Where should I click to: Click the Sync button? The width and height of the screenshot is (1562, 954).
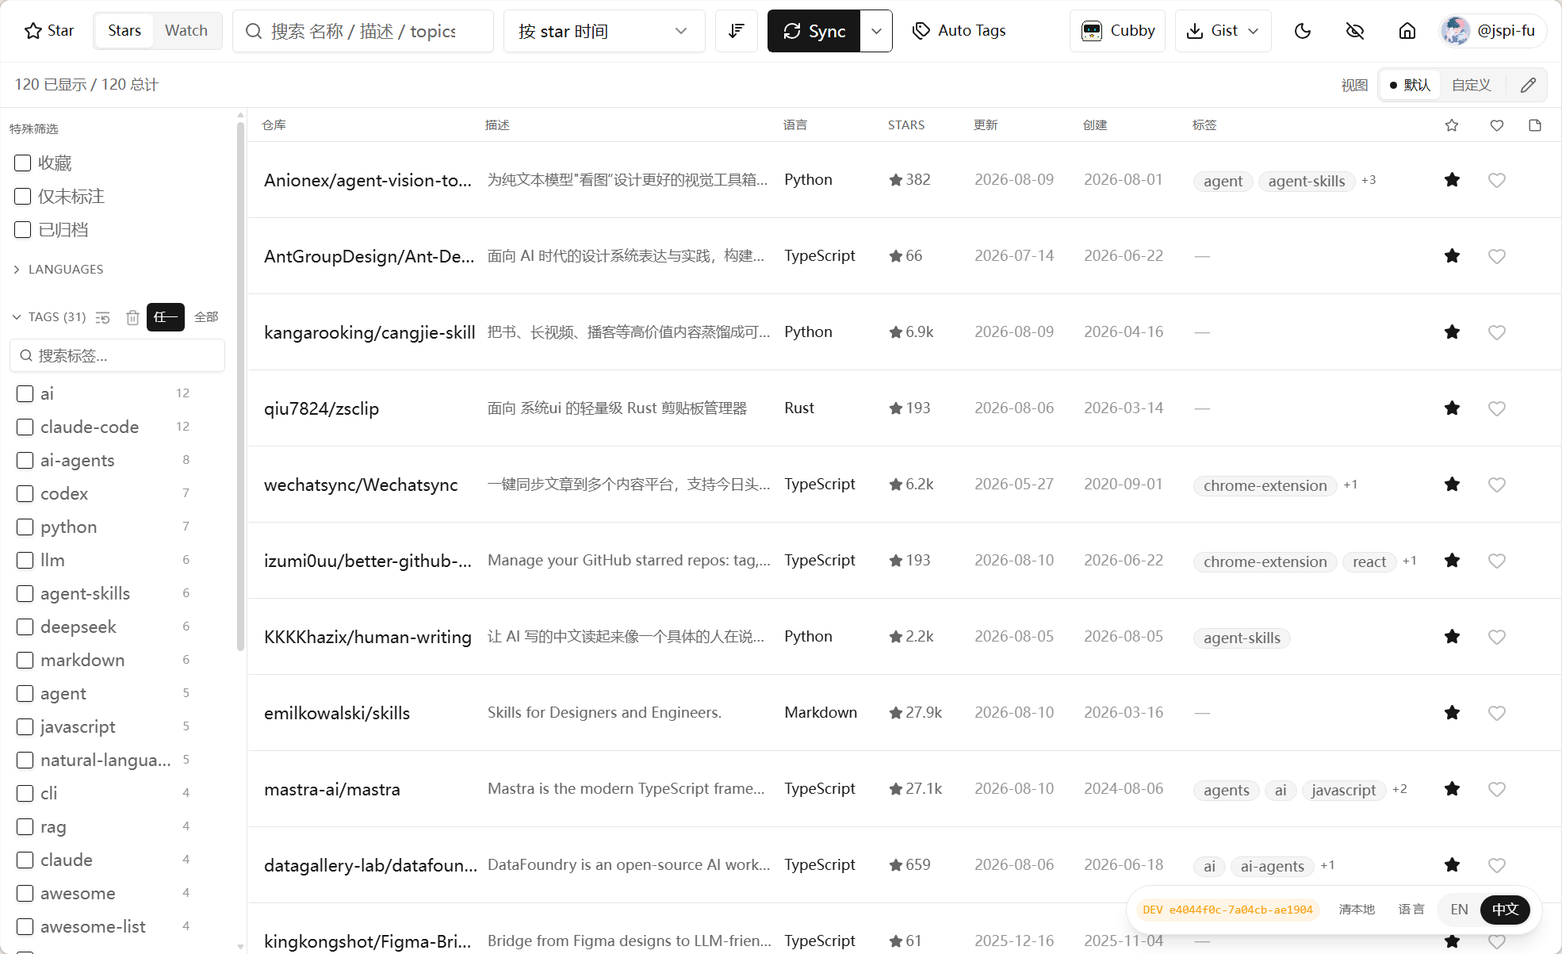click(x=814, y=31)
